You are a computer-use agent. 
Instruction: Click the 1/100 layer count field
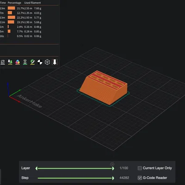(124, 168)
